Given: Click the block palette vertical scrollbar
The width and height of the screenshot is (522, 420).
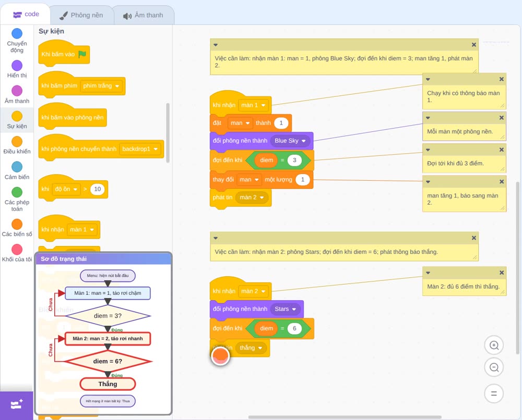Looking at the screenshot, I should (168, 133).
